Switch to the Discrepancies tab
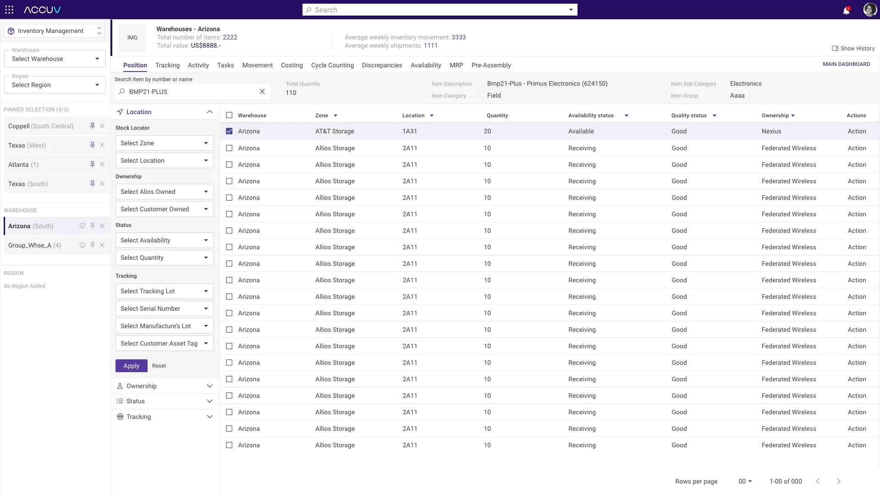Image resolution: width=880 pixels, height=495 pixels. pos(382,65)
